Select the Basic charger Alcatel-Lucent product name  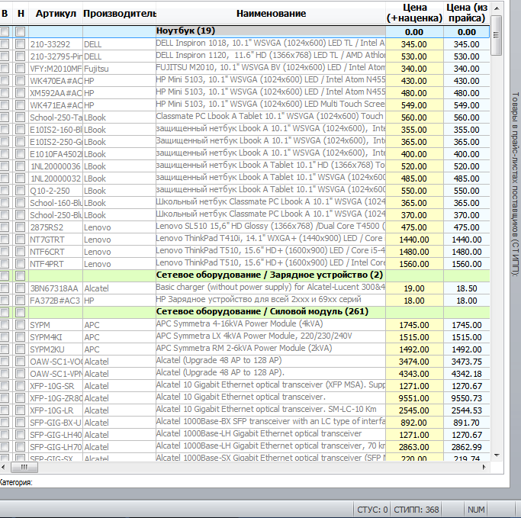point(271,288)
